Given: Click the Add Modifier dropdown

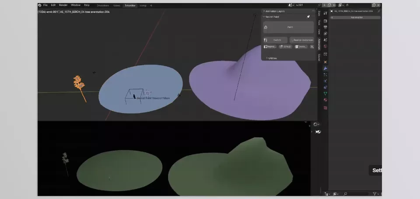Looking at the screenshot, I should (355, 17).
